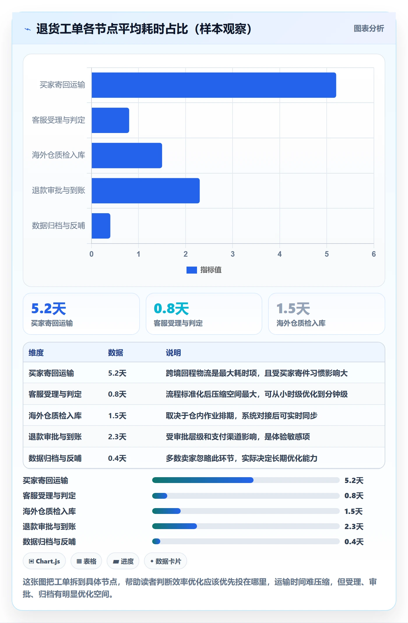The image size is (408, 623).
Task: Click the 买家寄回运输 progress bar
Action: tap(246, 480)
